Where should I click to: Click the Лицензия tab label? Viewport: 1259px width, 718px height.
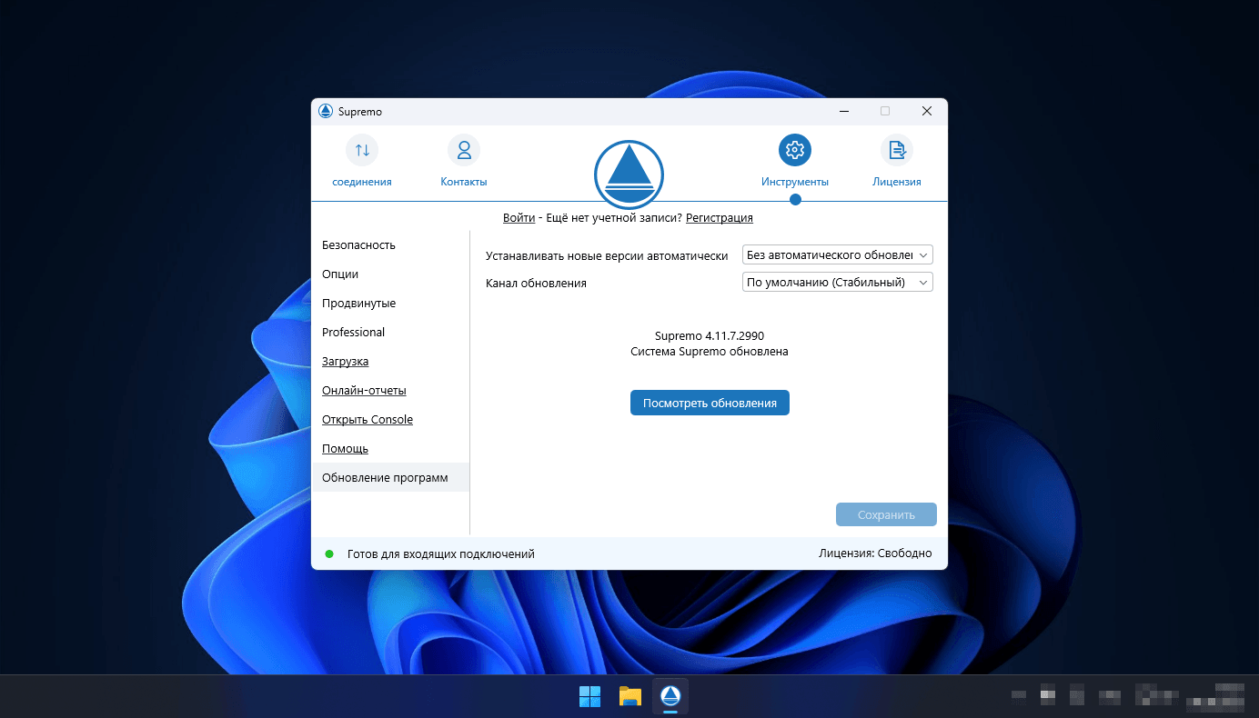(x=897, y=182)
